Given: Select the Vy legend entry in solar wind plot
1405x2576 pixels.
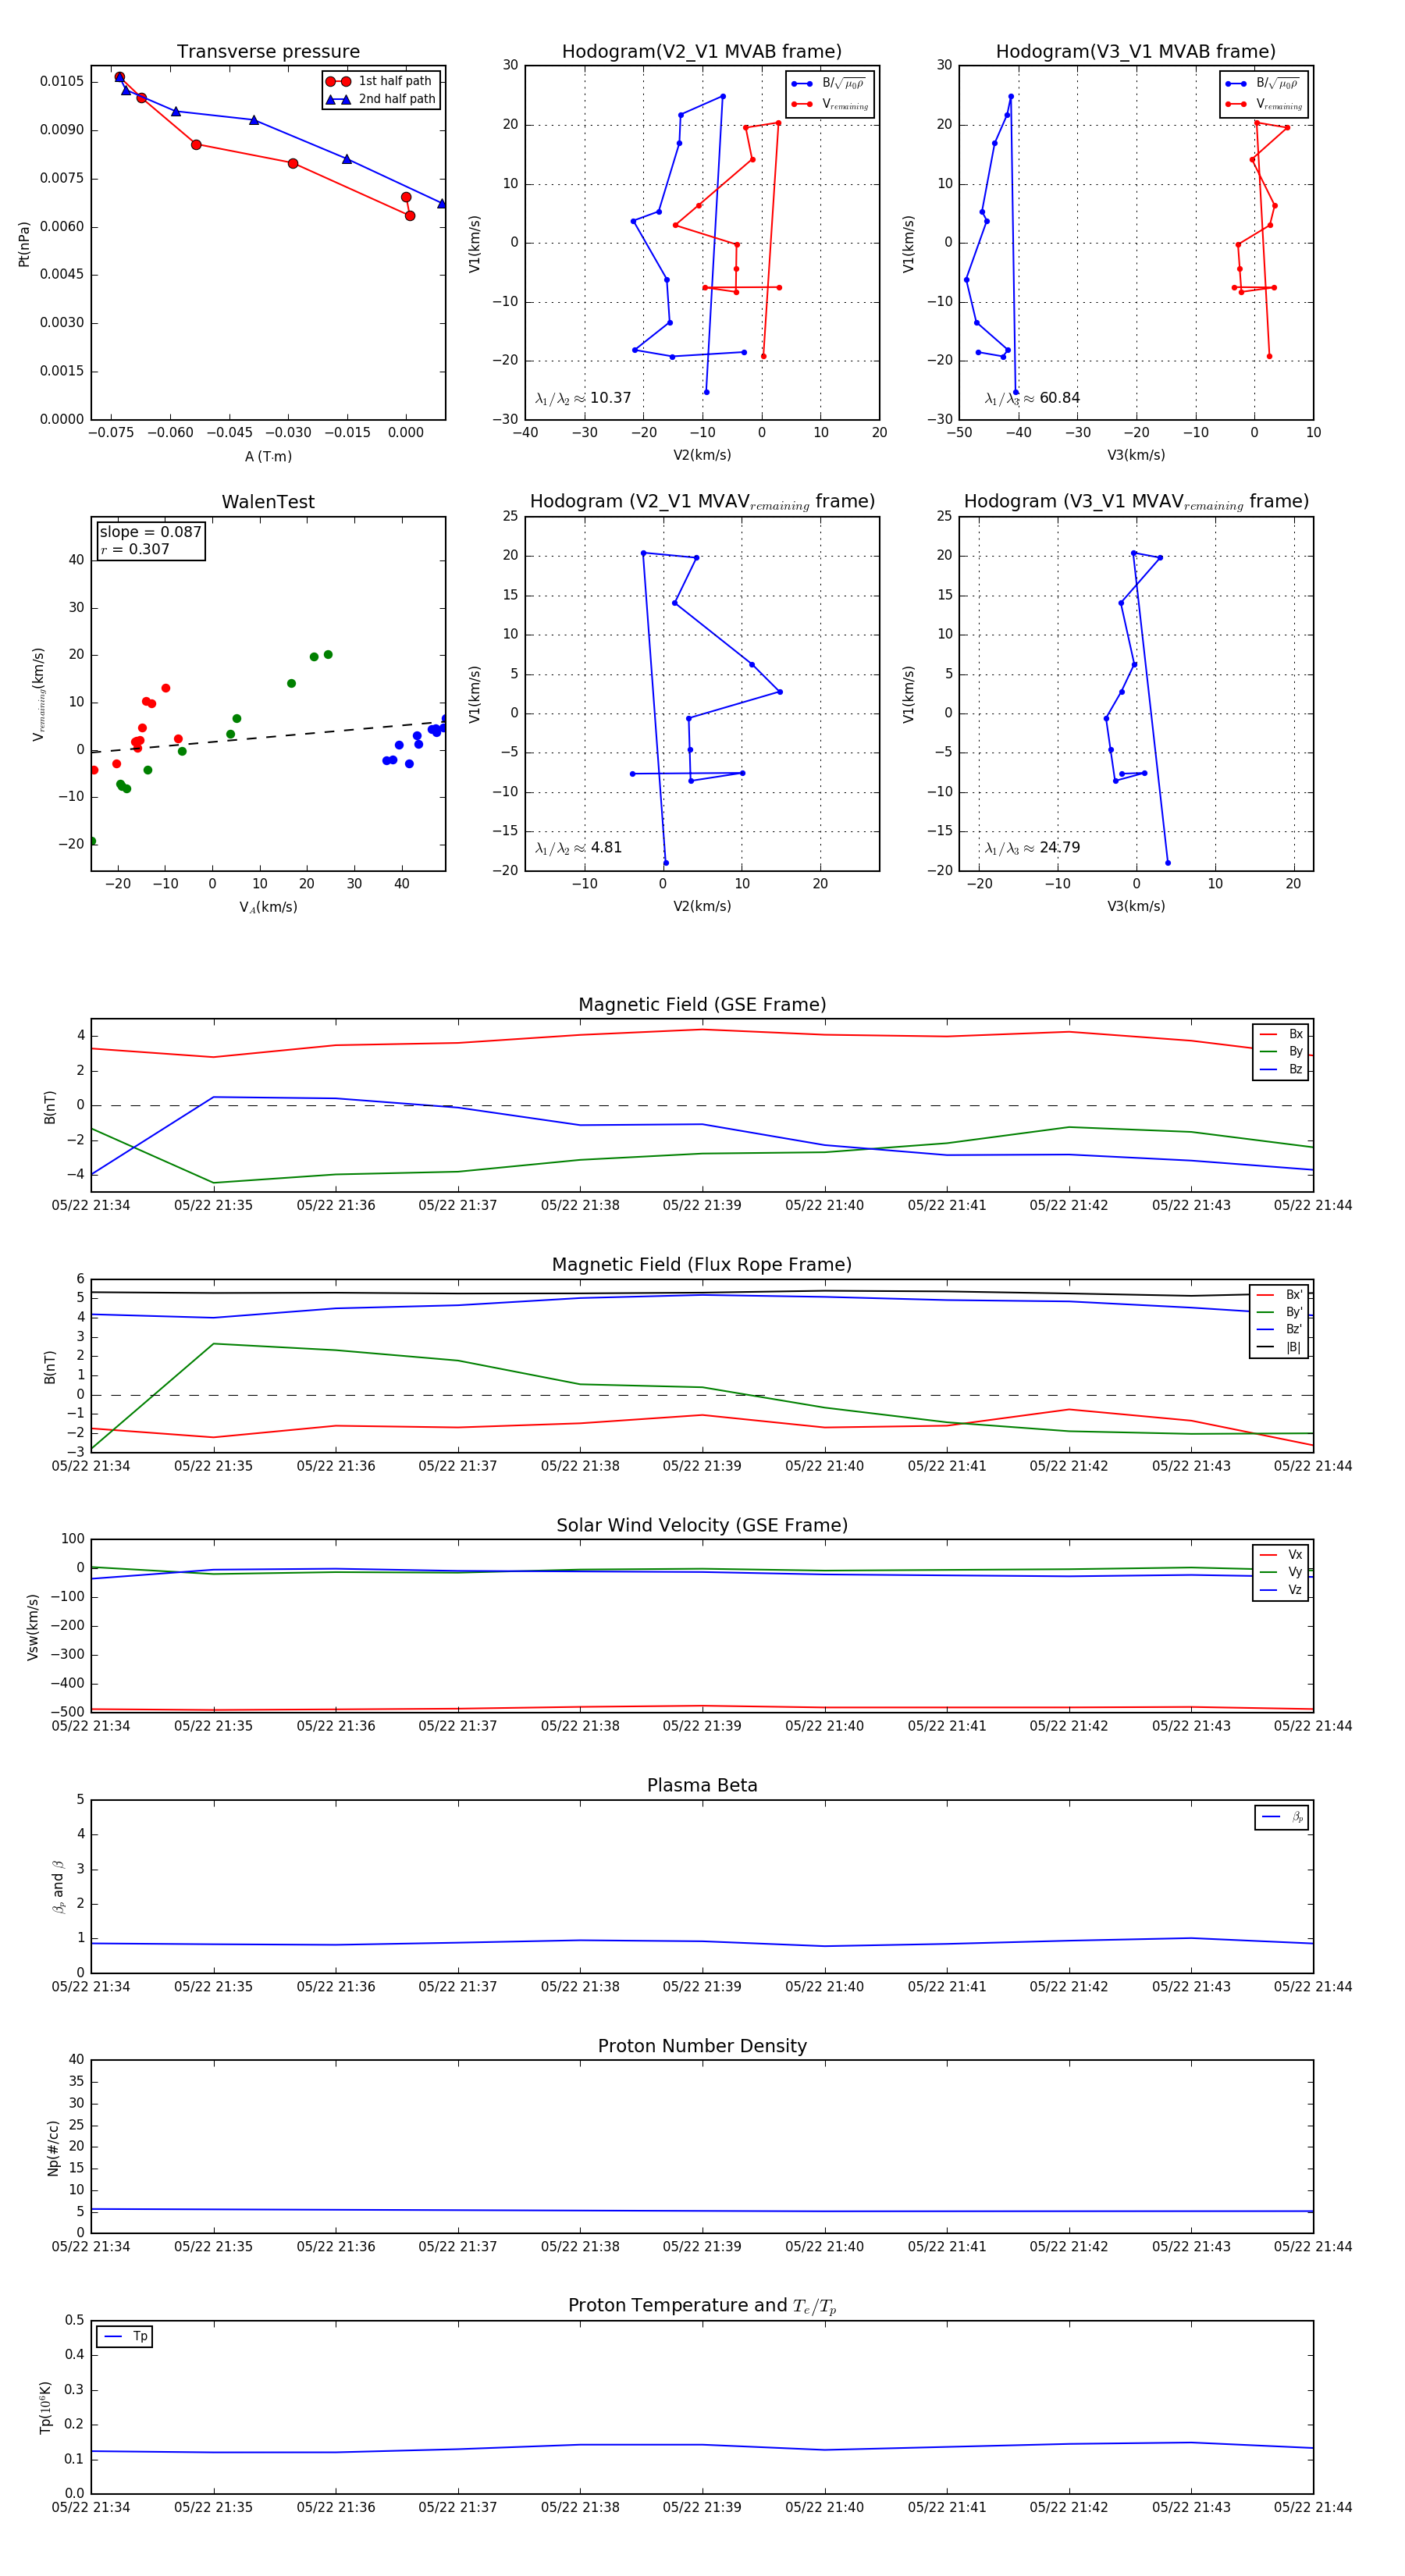Looking at the screenshot, I should (1281, 1572).
